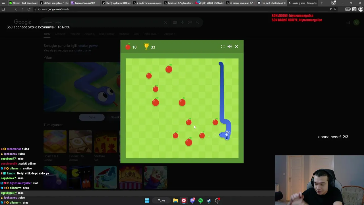Open the Color Tiles game thumbnail
Viewport: 364px width, 205px height.
click(55, 142)
